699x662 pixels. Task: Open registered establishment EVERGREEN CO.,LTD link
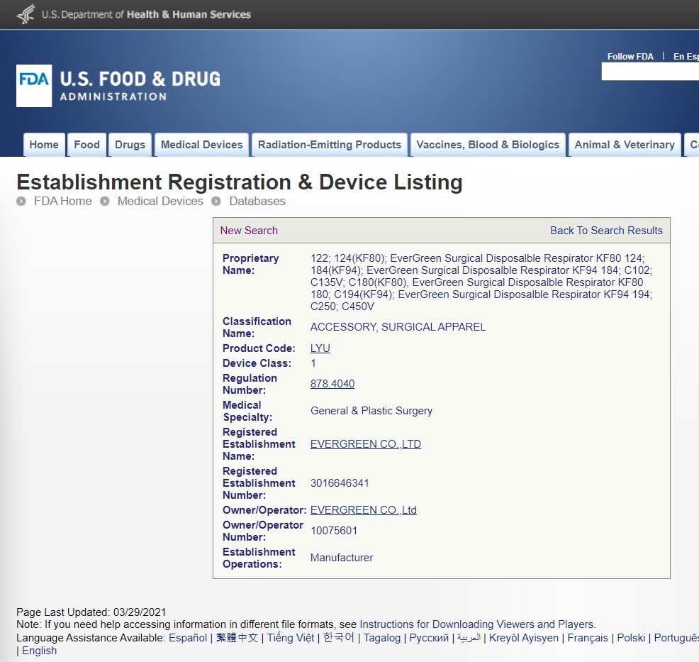click(365, 444)
